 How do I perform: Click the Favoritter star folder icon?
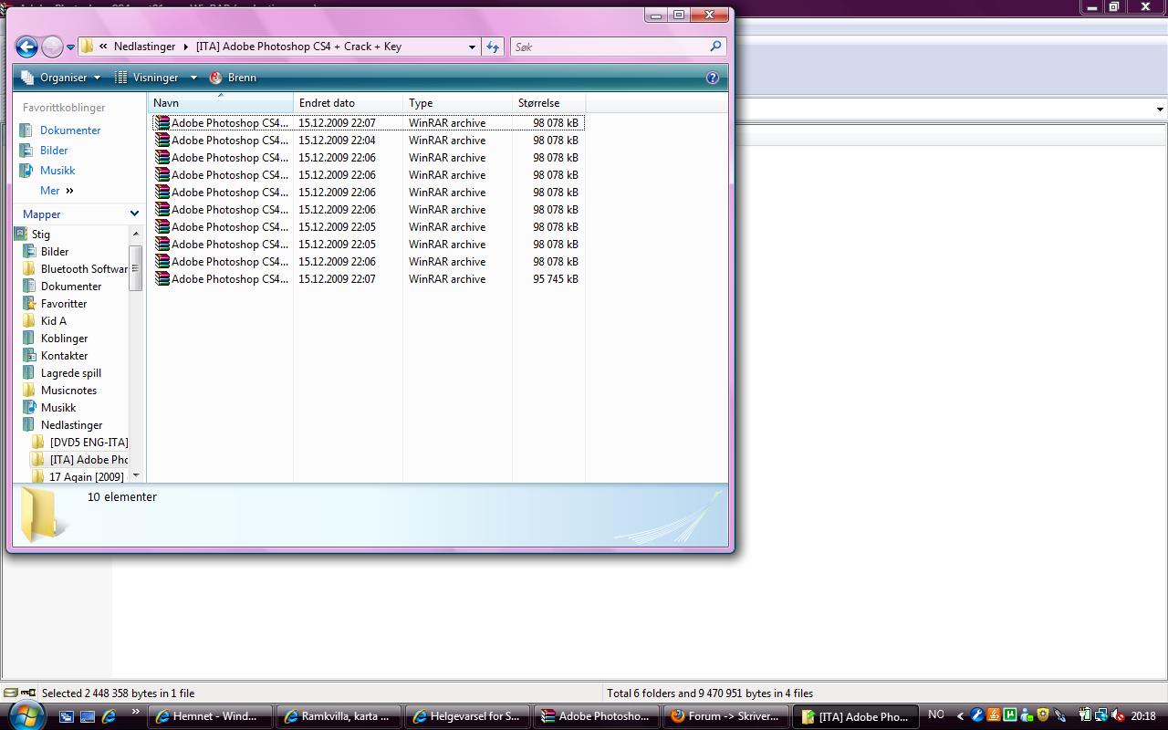pos(29,304)
